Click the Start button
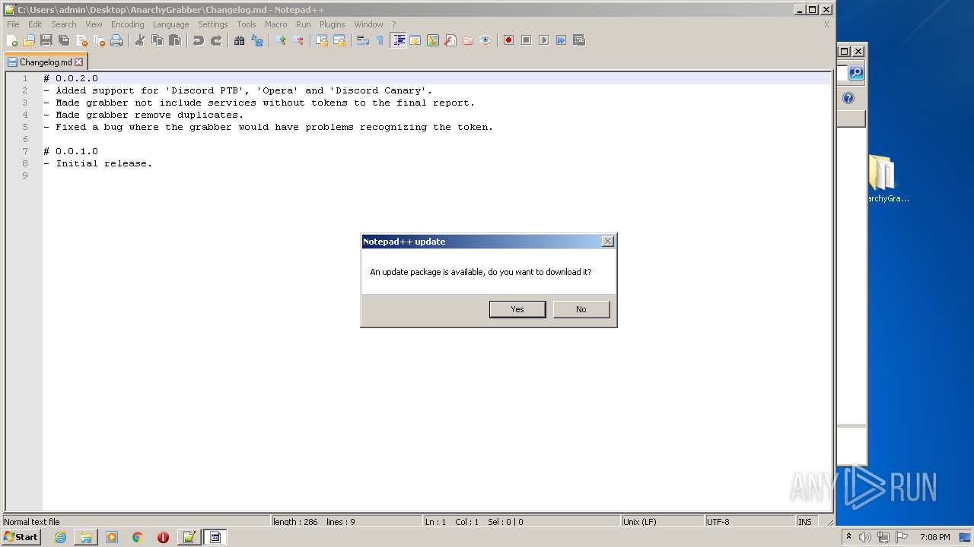 tap(21, 537)
